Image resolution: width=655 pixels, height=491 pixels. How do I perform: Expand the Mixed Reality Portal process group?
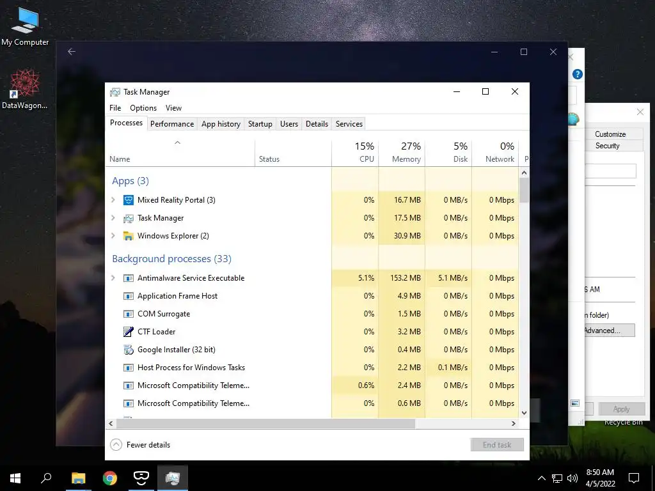tap(113, 200)
